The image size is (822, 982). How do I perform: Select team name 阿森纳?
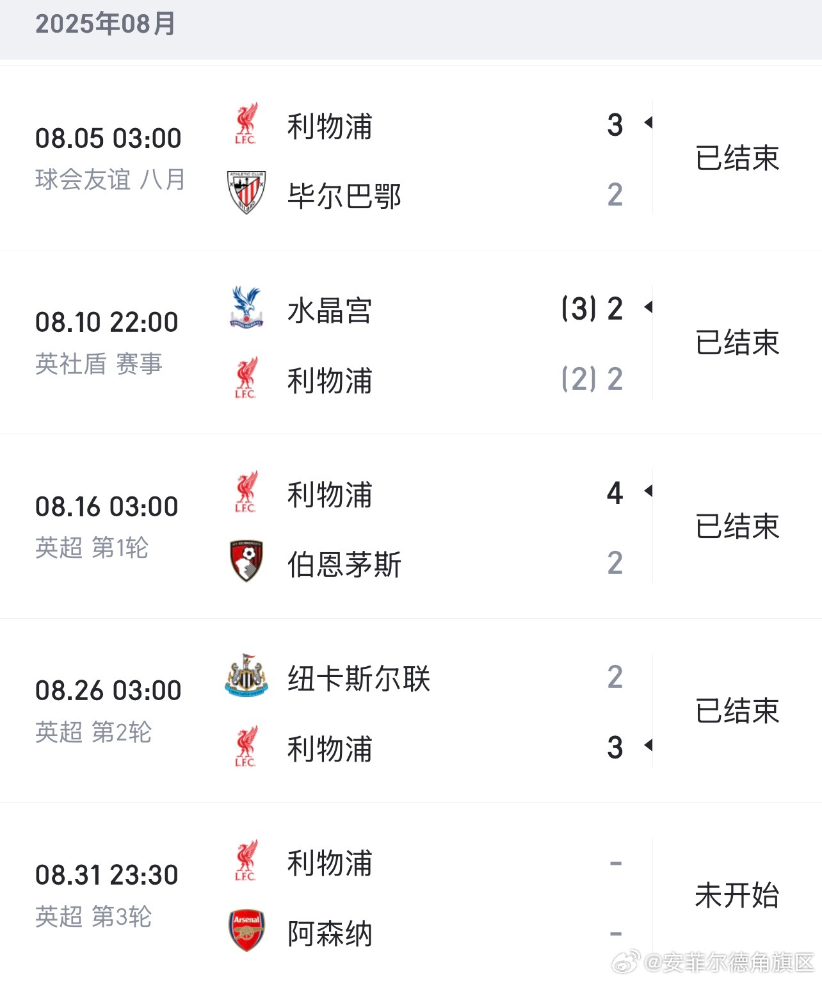coord(330,933)
